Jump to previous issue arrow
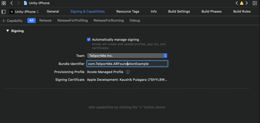The image size is (260, 123). (x=237, y=3)
